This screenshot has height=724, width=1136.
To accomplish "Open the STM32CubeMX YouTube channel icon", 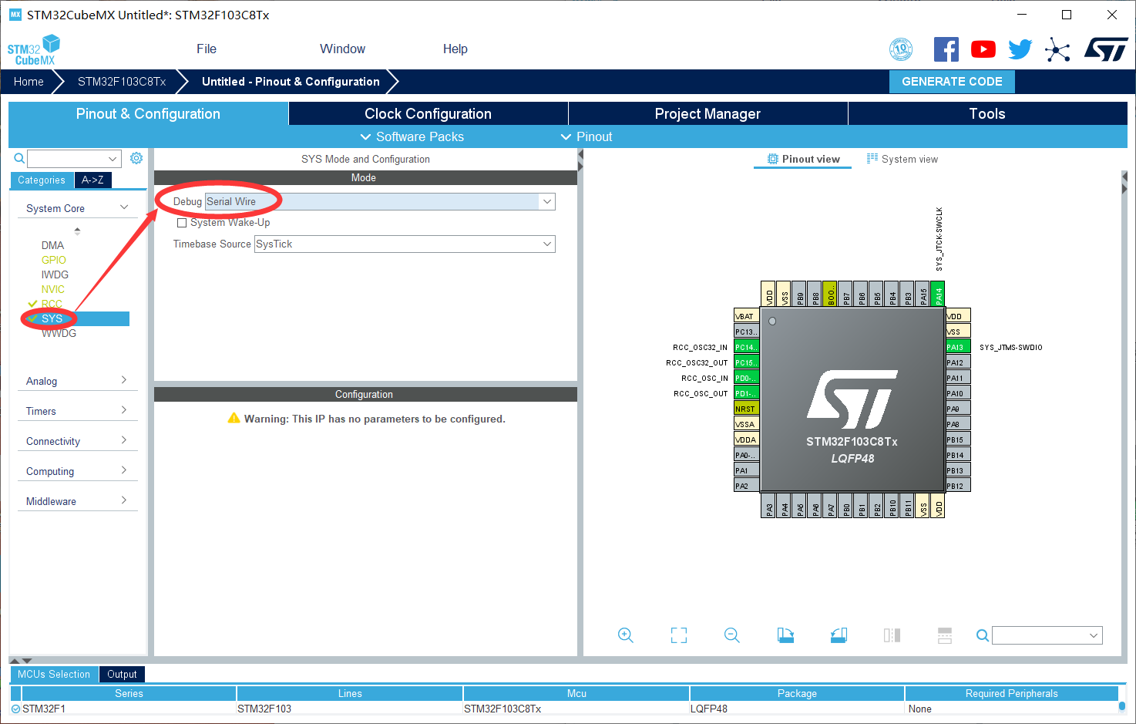I will (983, 49).
